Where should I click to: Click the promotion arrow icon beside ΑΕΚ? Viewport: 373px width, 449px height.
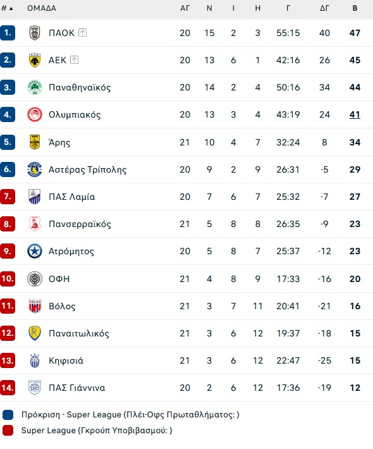[74, 60]
